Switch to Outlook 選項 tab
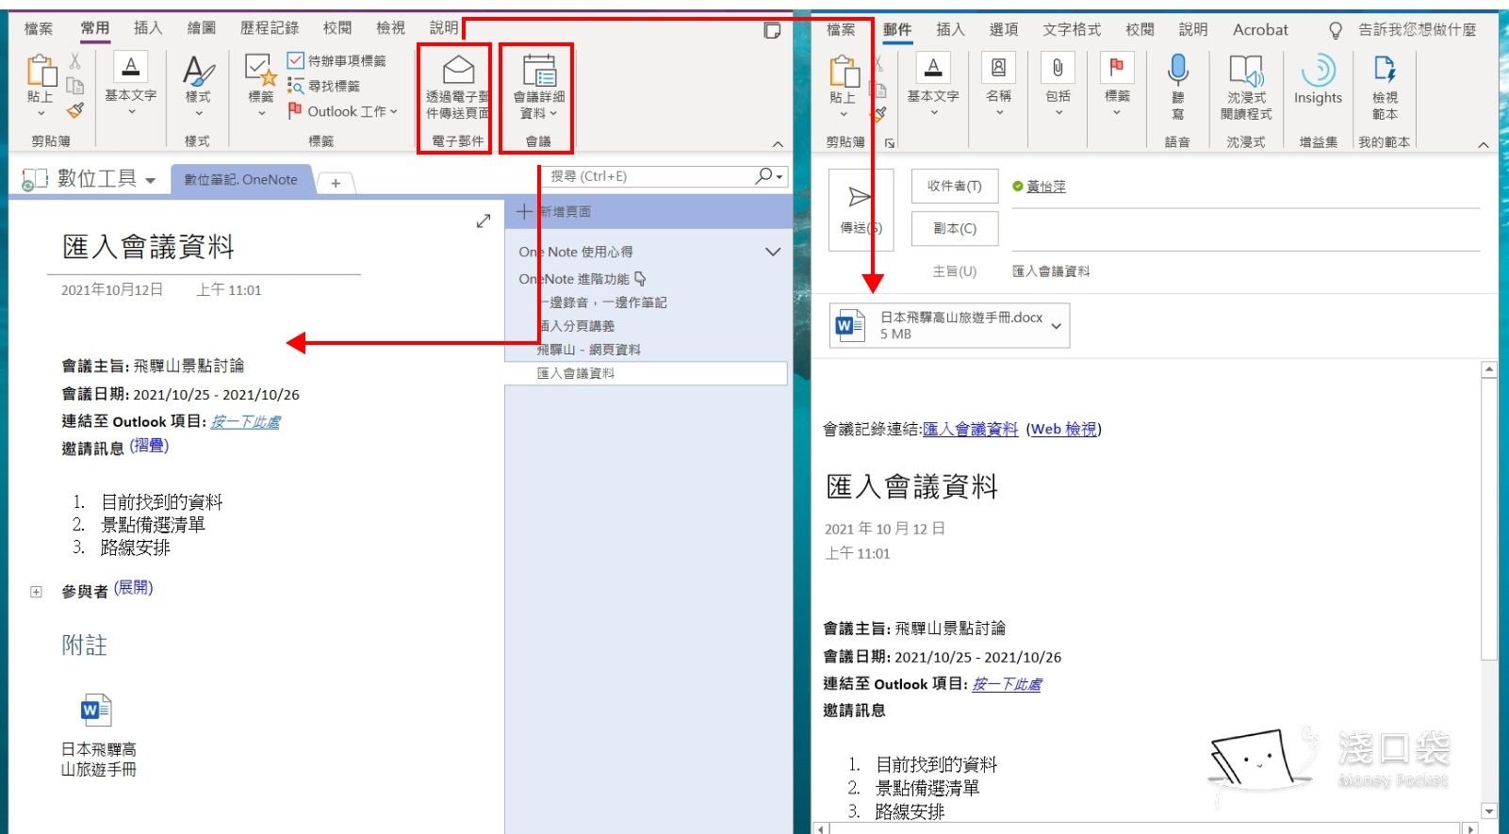Viewport: 1509px width, 834px height. point(1004,29)
